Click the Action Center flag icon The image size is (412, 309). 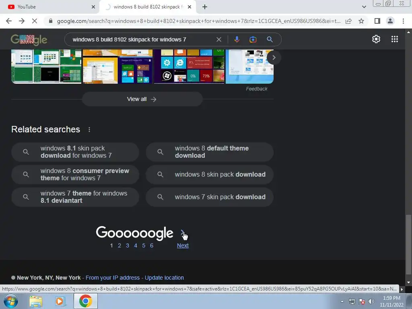[x=362, y=301]
